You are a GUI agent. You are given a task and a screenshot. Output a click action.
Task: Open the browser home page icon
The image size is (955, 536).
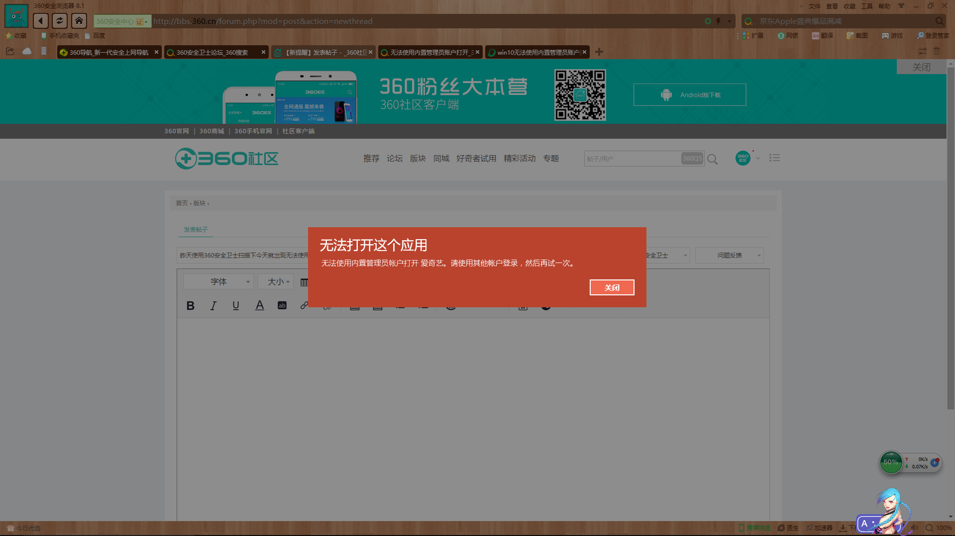[x=79, y=21]
